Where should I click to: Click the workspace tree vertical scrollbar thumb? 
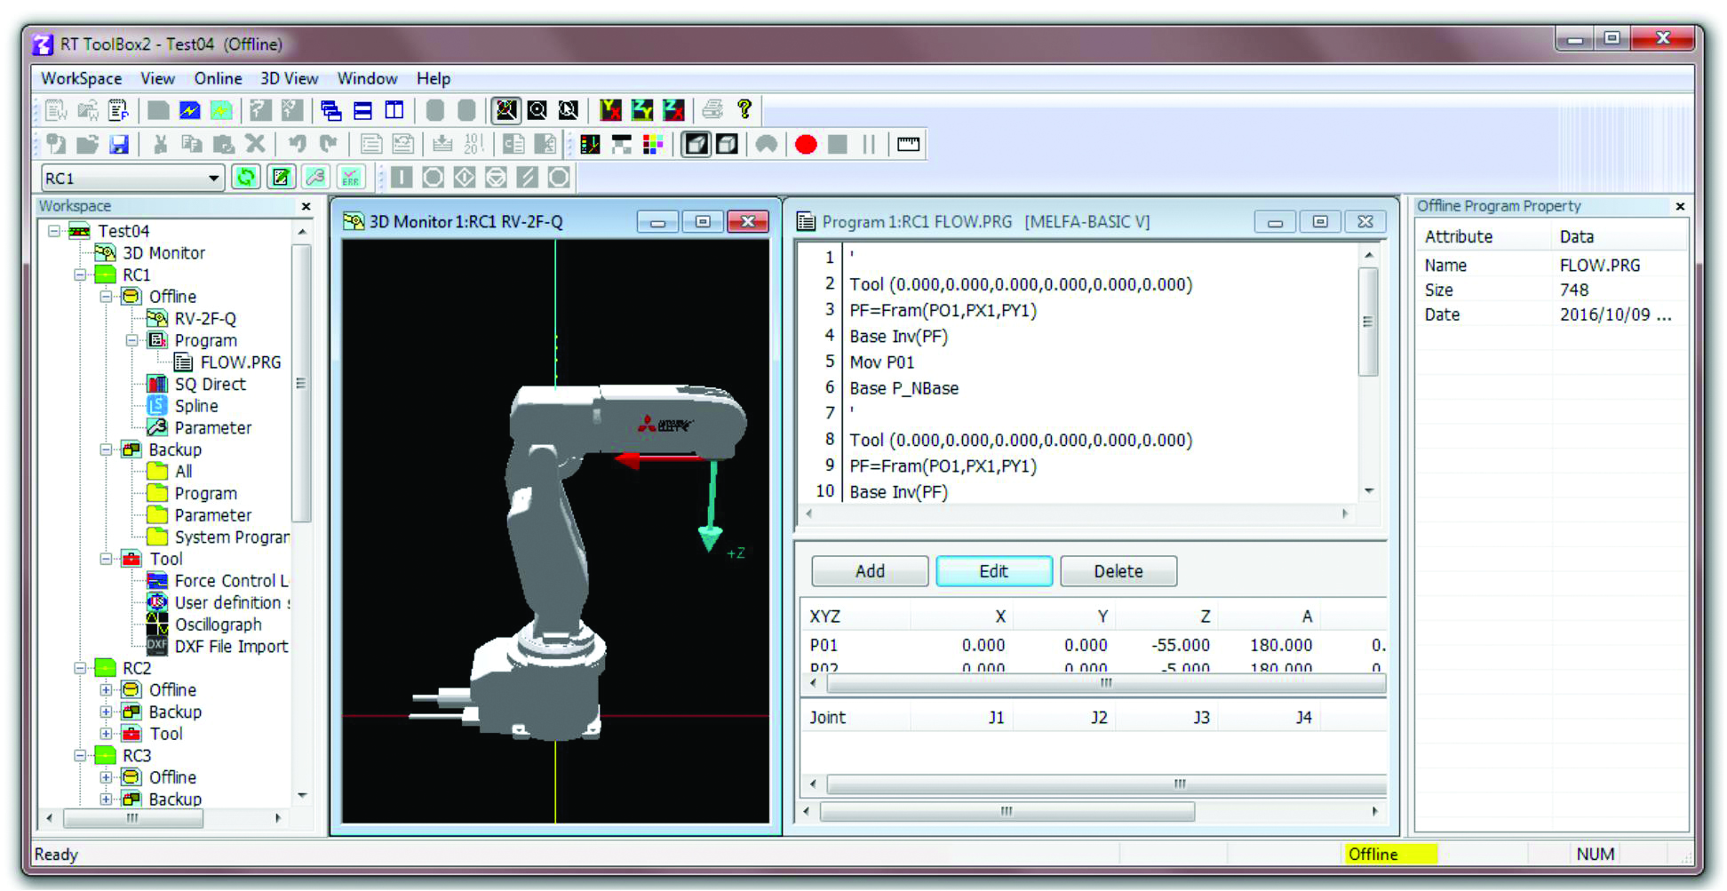301,384
